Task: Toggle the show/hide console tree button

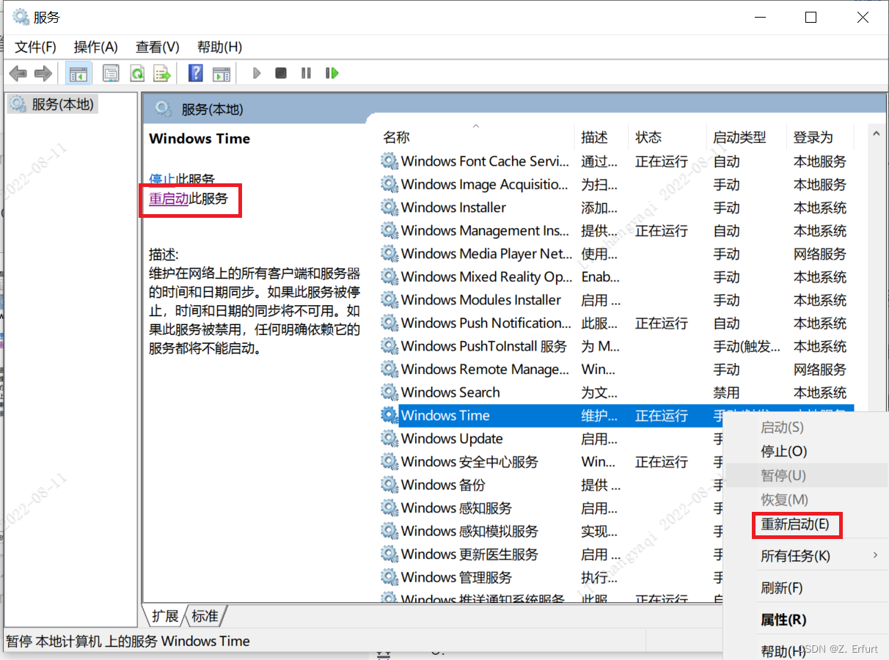Action: pyautogui.click(x=78, y=73)
